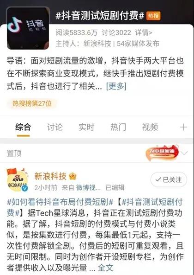The width and height of the screenshot is (194, 275).
Task: Go to the 视频 tab
Action: [150, 127]
